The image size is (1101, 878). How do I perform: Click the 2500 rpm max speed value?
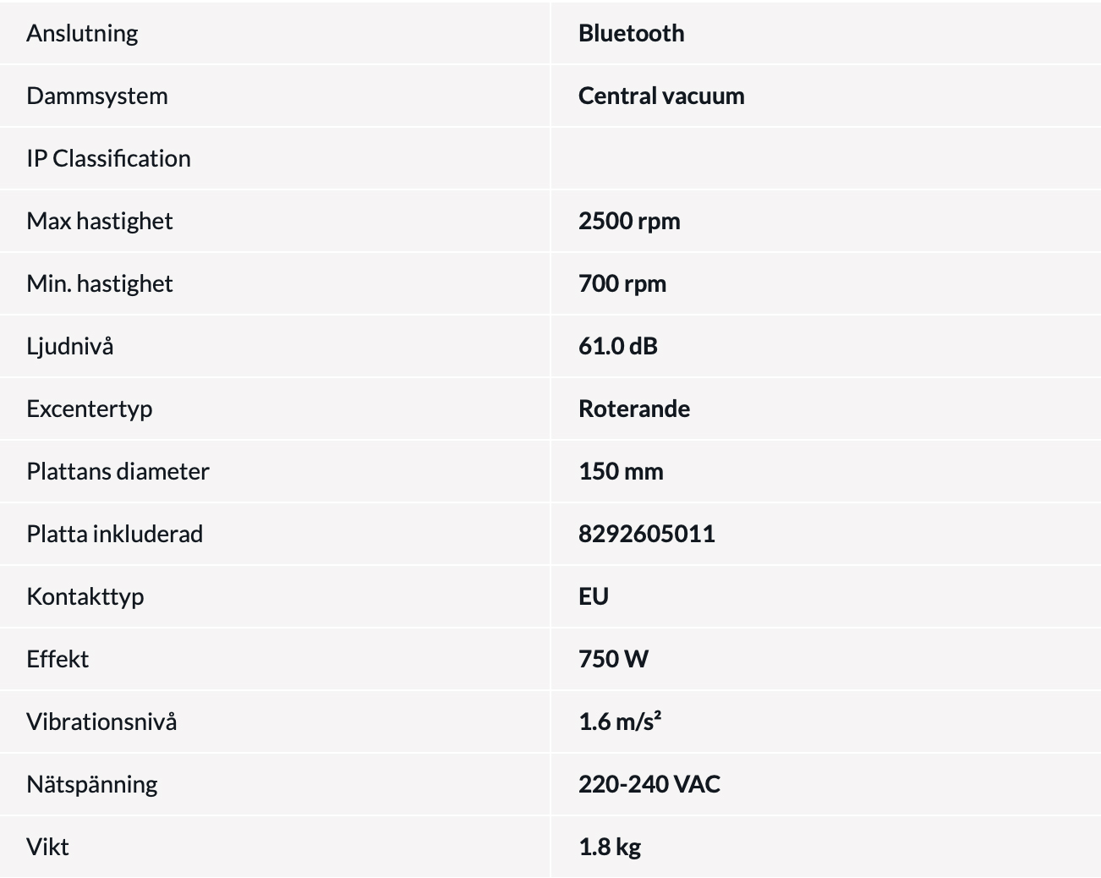point(629,221)
